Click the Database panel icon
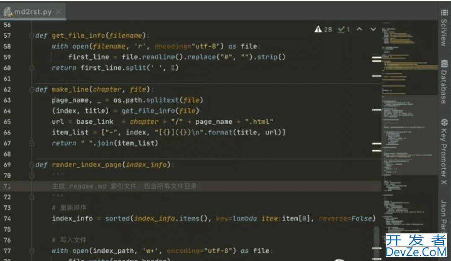Viewport: 451px width, 261px height. (444, 64)
